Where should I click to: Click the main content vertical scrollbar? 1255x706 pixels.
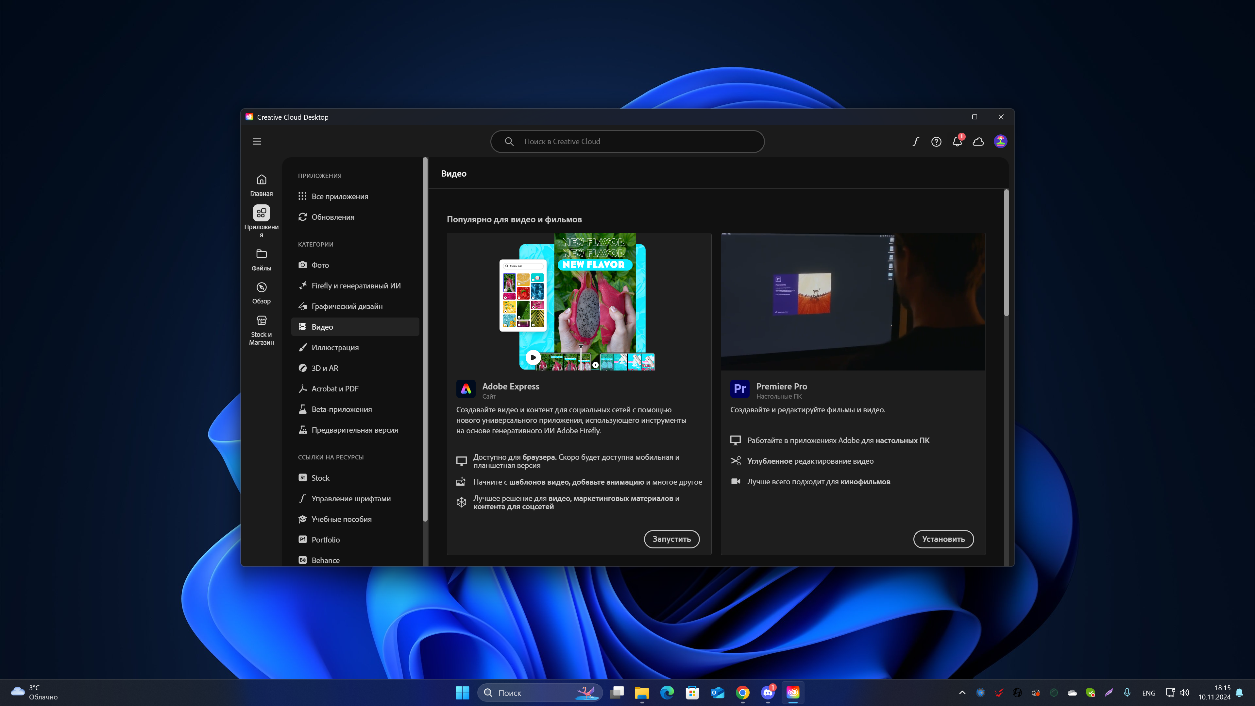tap(1006, 253)
